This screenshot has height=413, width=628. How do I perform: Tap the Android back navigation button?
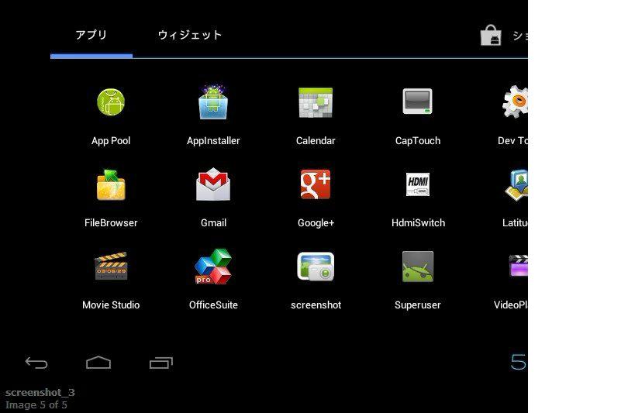pos(36,363)
